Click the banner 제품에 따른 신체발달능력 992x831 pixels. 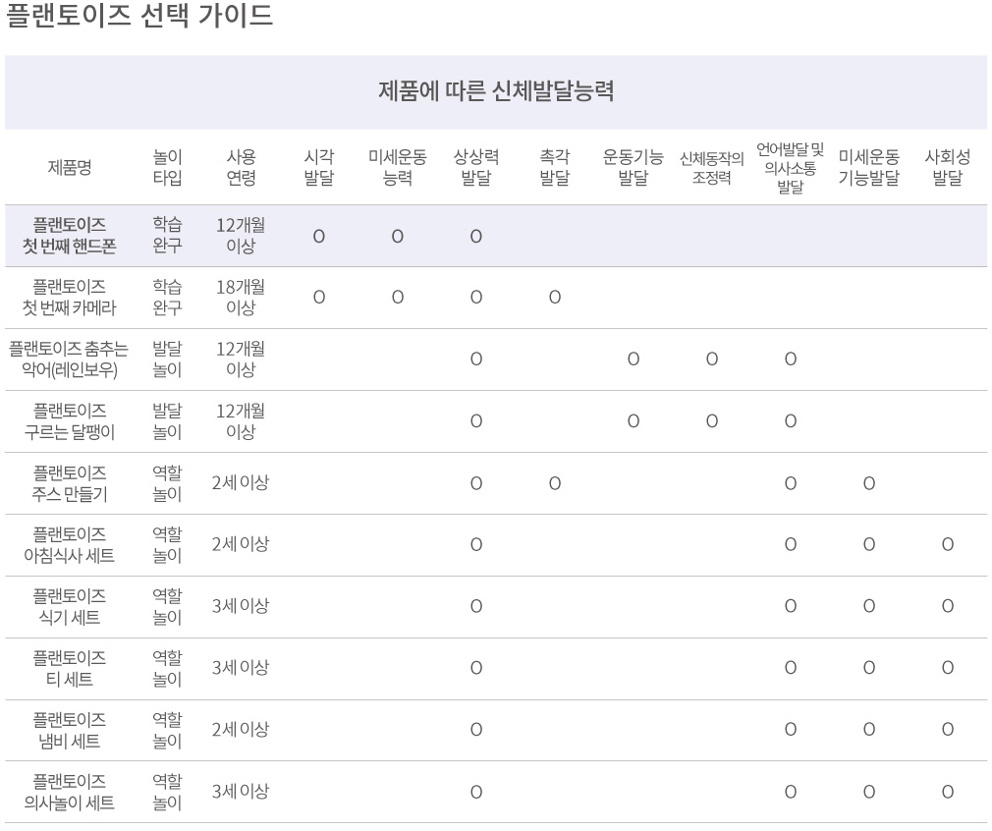pyautogui.click(x=496, y=91)
